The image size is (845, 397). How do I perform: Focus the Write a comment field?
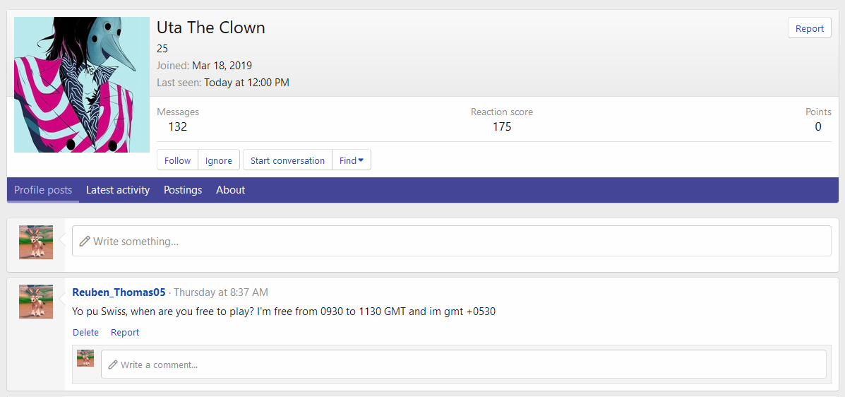tap(464, 364)
